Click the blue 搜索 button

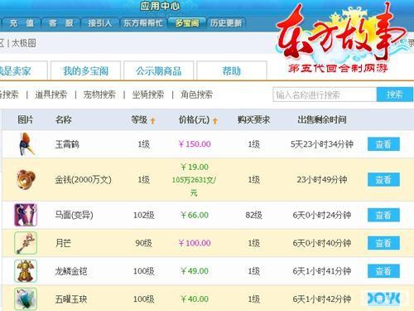point(395,95)
